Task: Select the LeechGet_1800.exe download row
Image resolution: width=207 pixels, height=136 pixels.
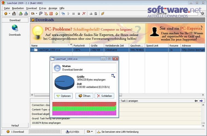Action: click(x=118, y=50)
